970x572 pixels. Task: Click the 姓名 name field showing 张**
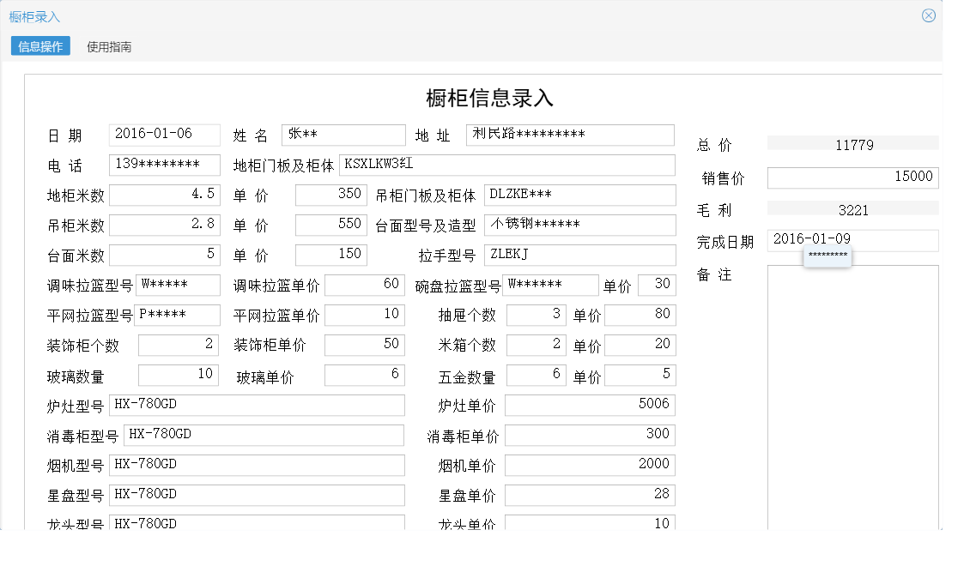pos(343,135)
